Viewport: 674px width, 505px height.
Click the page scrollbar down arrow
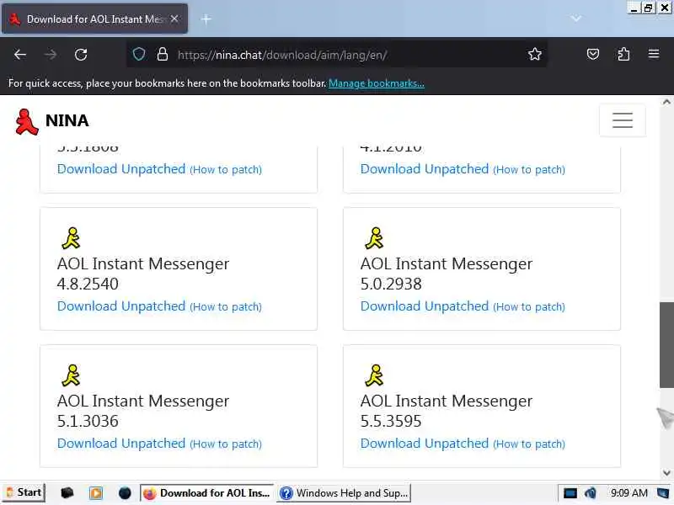(666, 473)
